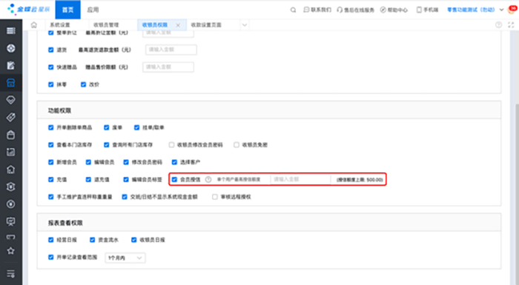
Task: Toggle fullscreen expand icon at top right
Action: (x=511, y=24)
